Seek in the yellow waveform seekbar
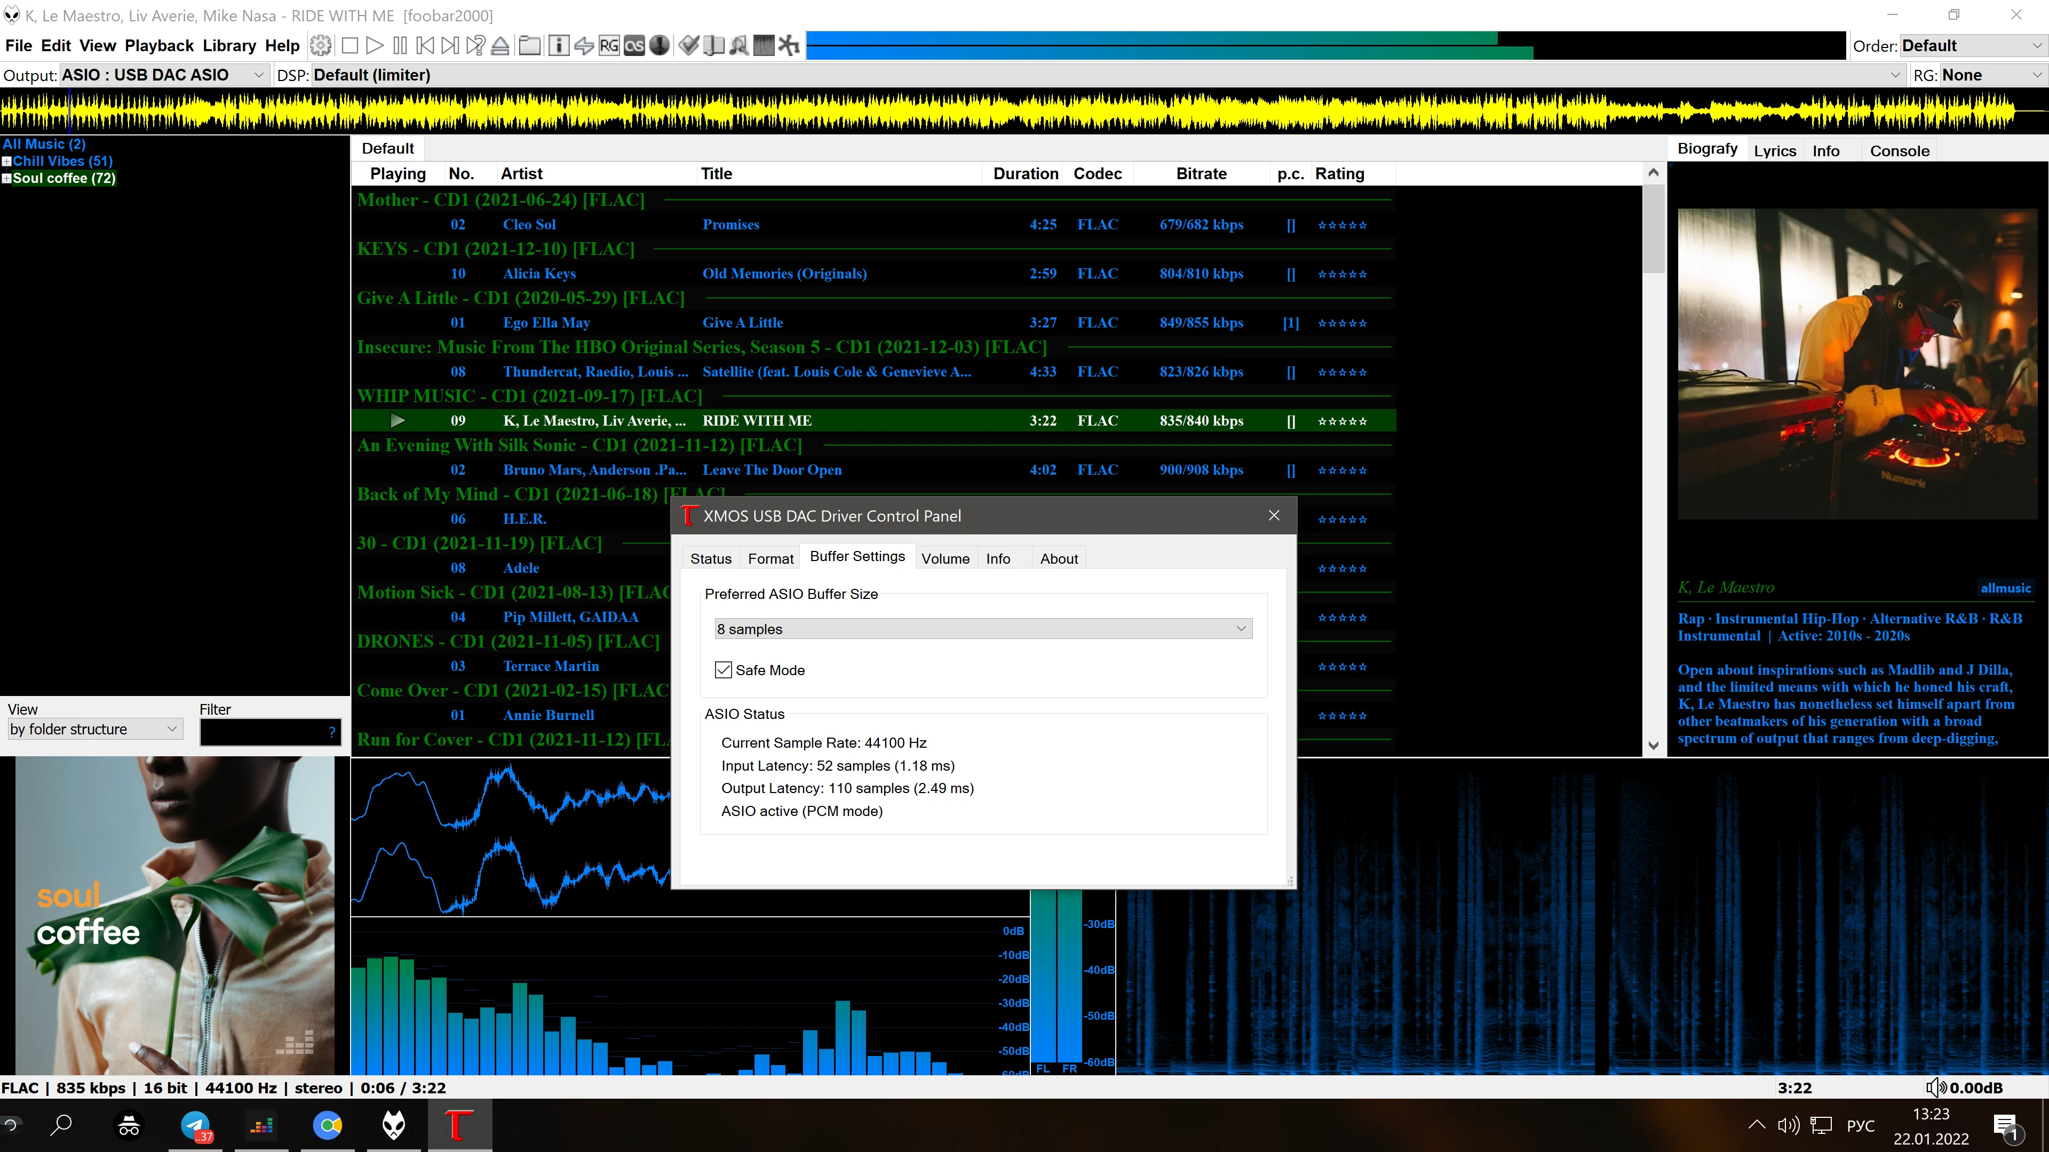Image resolution: width=2049 pixels, height=1152 pixels. point(1018,112)
